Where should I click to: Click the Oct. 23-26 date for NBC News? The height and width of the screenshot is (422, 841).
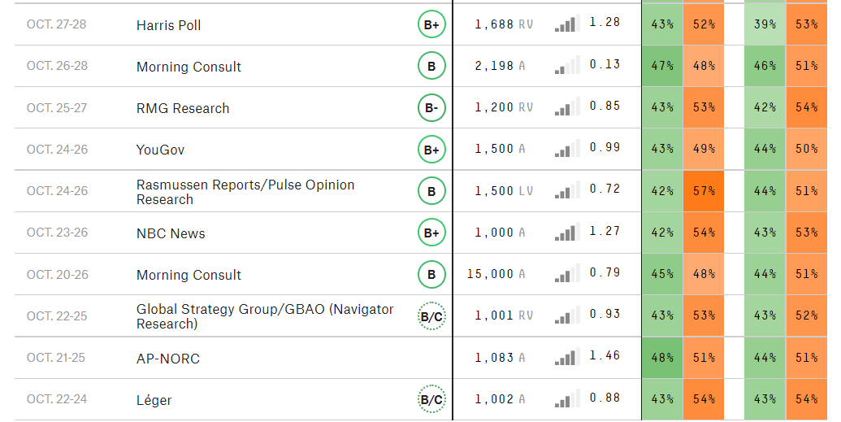58,233
